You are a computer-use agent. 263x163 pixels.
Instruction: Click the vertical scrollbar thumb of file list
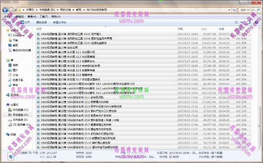tap(260, 126)
